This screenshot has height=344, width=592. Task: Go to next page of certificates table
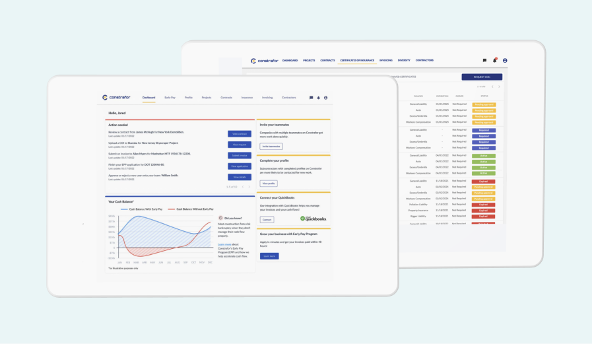499,87
